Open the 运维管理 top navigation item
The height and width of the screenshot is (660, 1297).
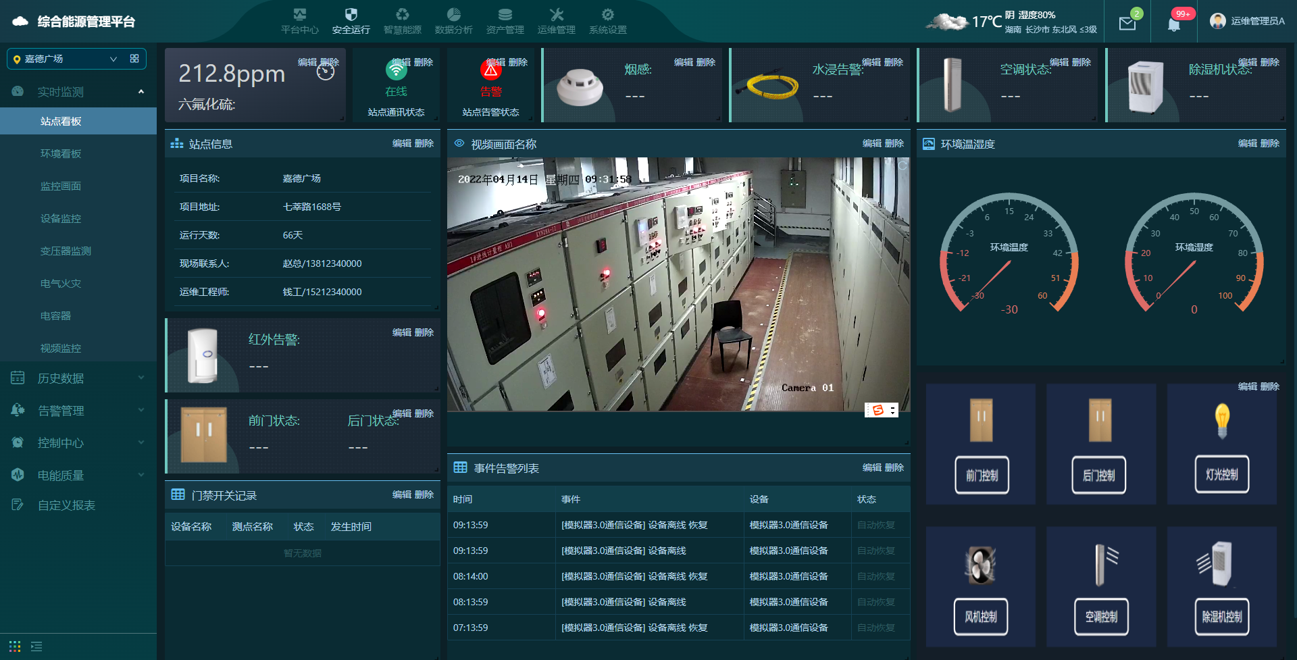[x=556, y=21]
